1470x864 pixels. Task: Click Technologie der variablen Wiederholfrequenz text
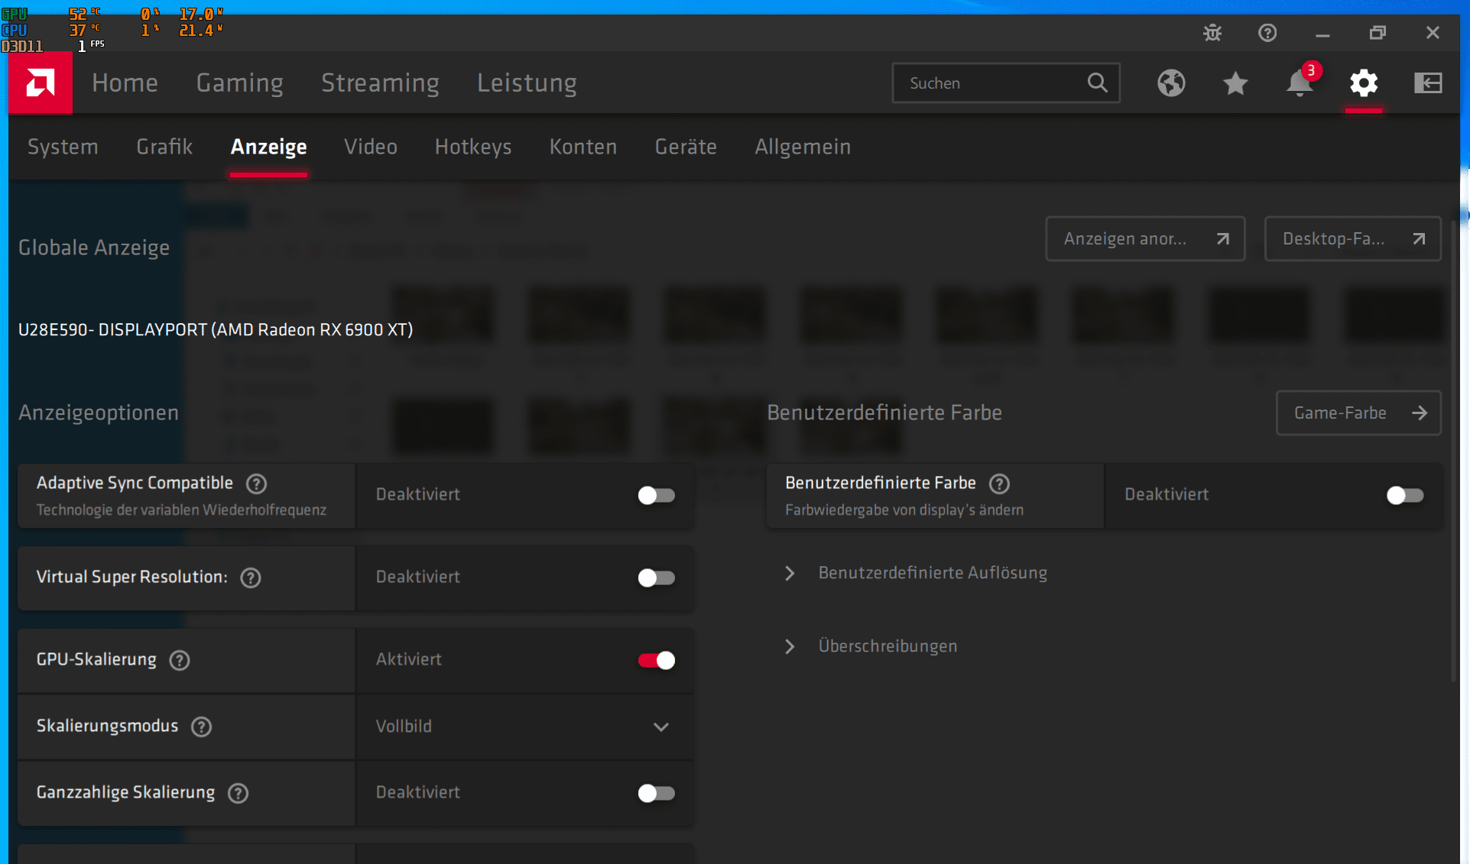coord(181,510)
